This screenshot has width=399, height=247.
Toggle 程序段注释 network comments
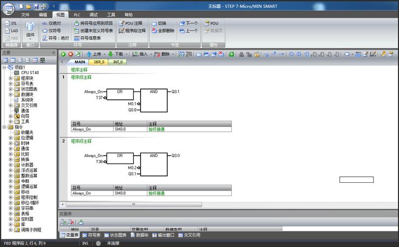click(x=132, y=31)
